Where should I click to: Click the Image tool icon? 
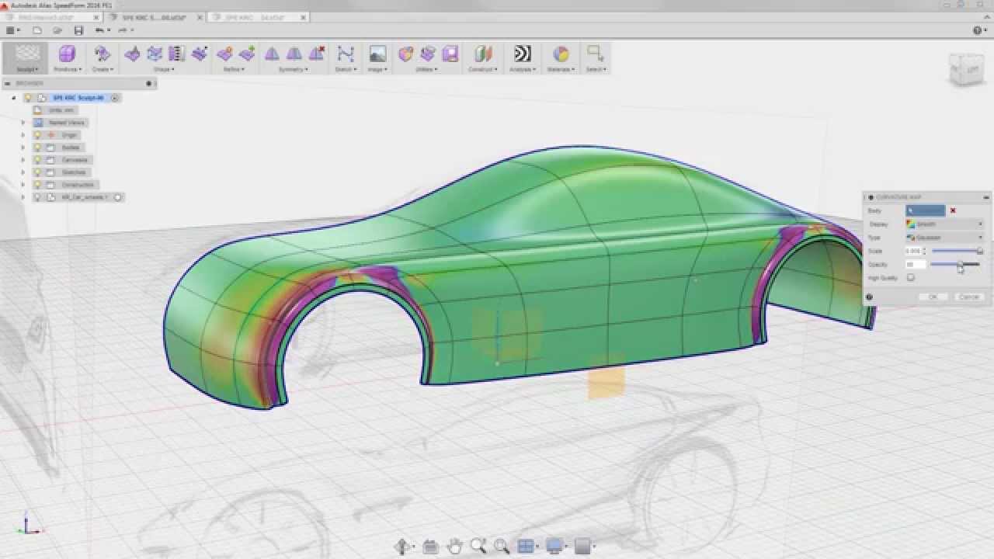point(377,54)
